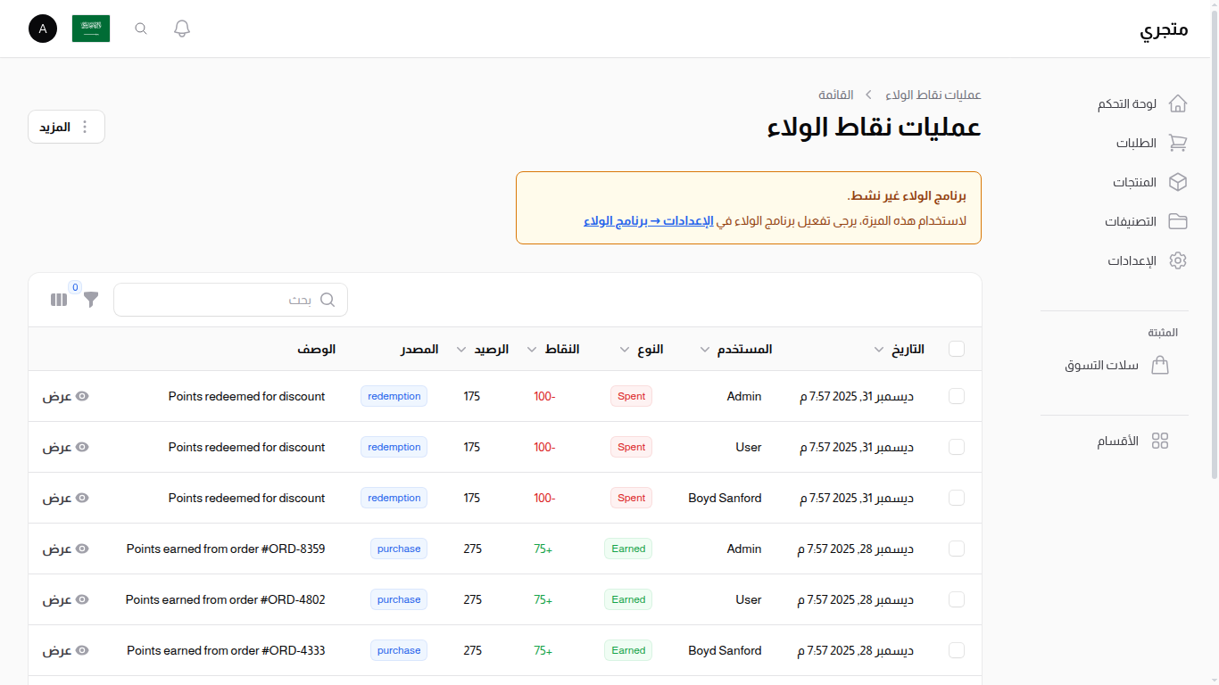Open المنتجات products icon in sidebar

[x=1178, y=182]
